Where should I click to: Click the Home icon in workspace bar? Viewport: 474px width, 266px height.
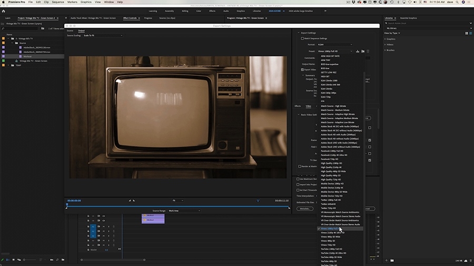coord(4,11)
